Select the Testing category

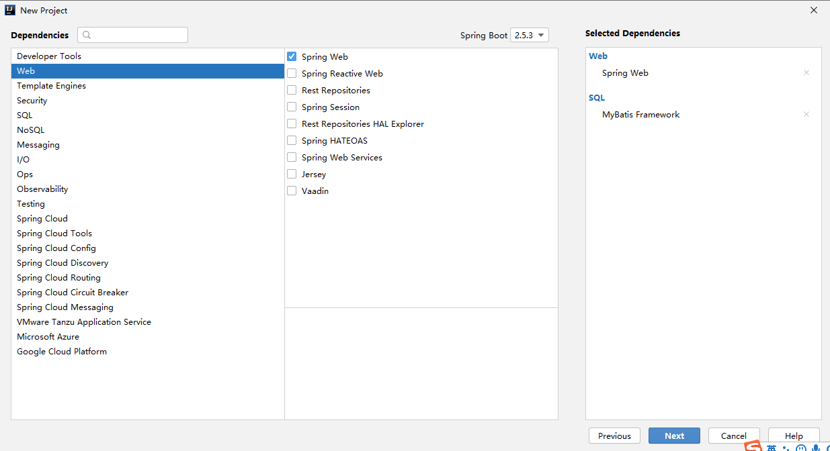[x=148, y=203]
